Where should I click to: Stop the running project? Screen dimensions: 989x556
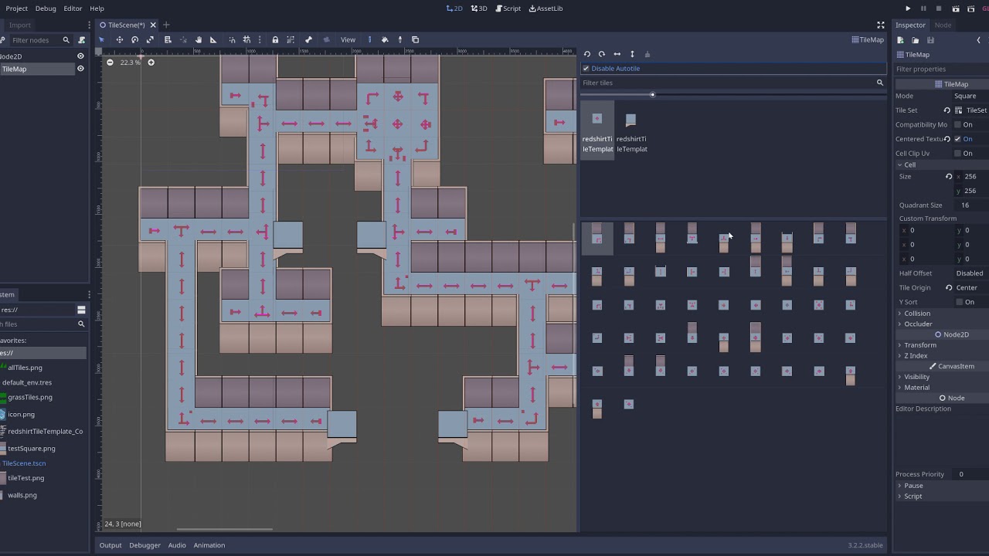(x=939, y=8)
